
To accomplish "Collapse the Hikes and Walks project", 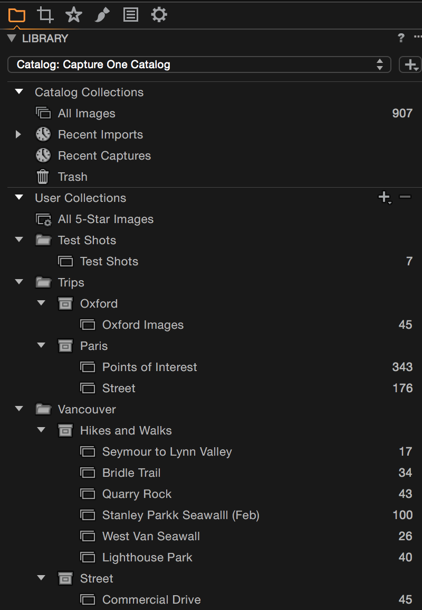I will 41,430.
